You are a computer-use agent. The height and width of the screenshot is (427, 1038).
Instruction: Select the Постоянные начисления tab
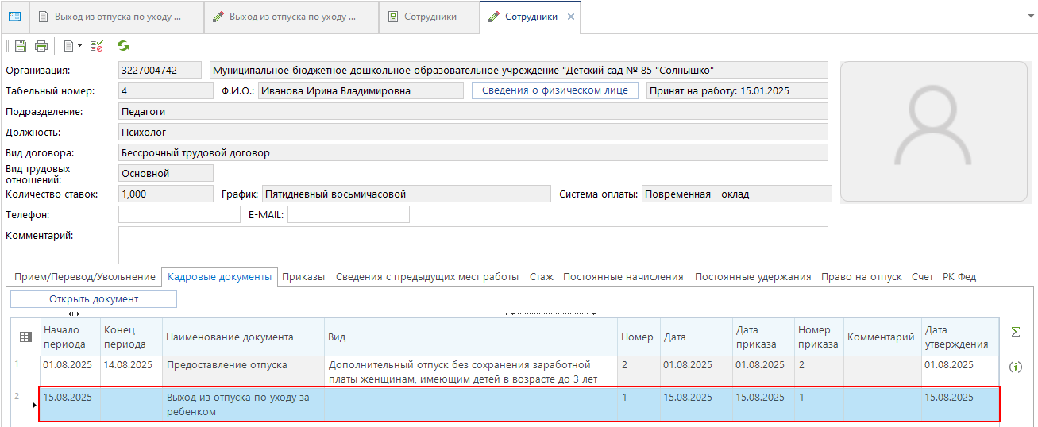pos(623,277)
